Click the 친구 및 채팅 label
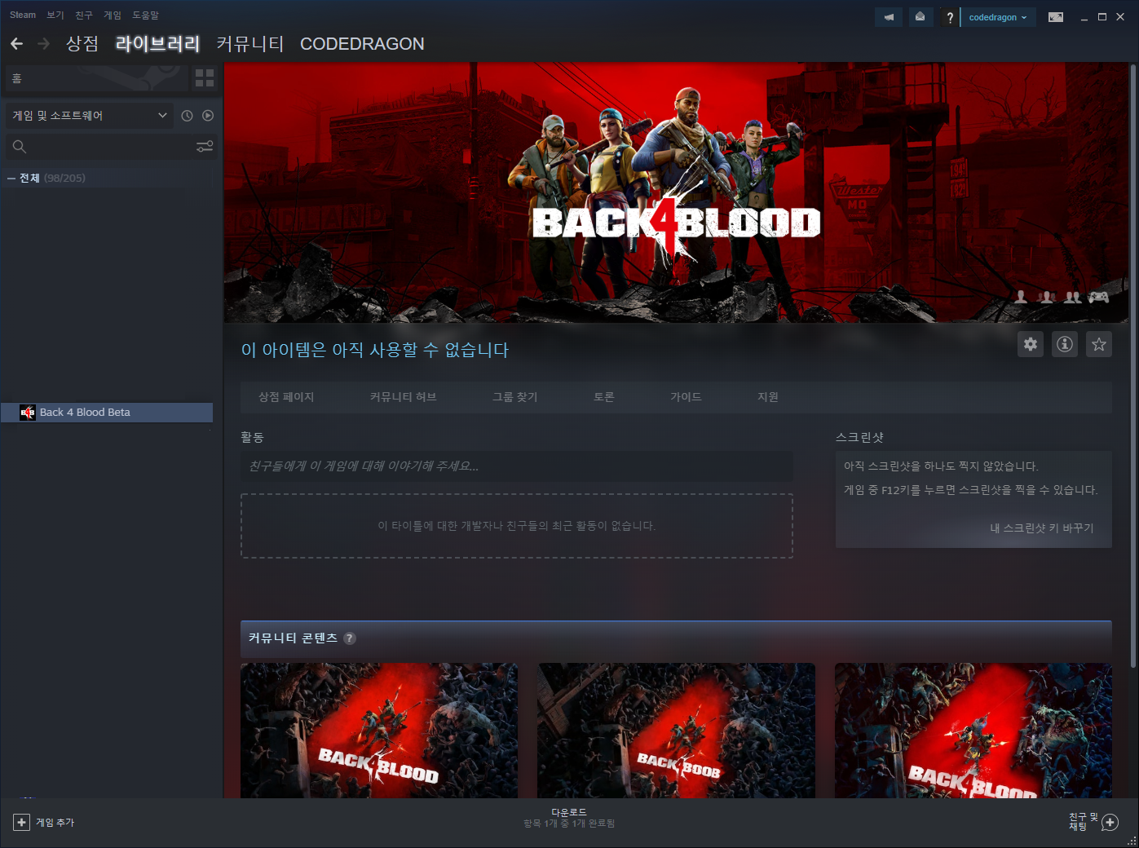 pyautogui.click(x=1084, y=822)
